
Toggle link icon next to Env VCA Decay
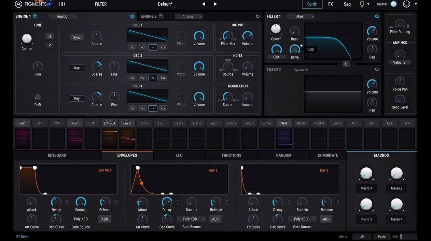[x=67, y=202]
